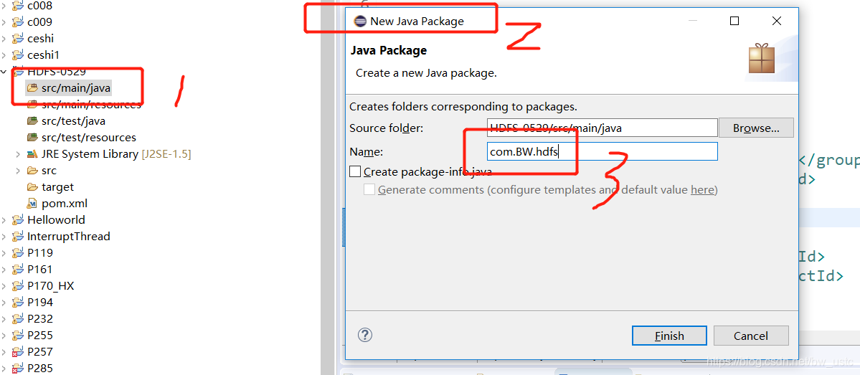Click the target folder icon
Screen dimensions: 860x375
coord(32,187)
